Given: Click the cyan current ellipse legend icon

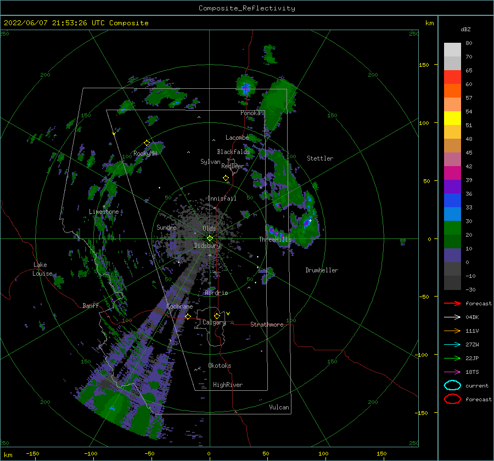Looking at the screenshot, I should [452, 385].
